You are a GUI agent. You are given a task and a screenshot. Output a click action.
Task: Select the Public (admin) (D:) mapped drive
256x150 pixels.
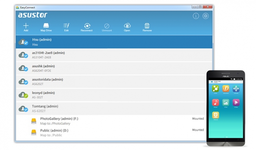[111, 132]
